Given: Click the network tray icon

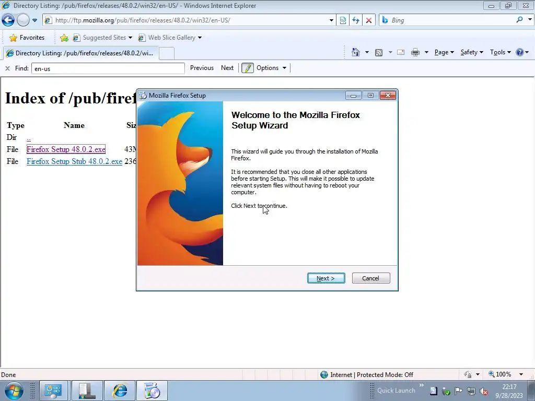Looking at the screenshot, I should pyautogui.click(x=471, y=391).
